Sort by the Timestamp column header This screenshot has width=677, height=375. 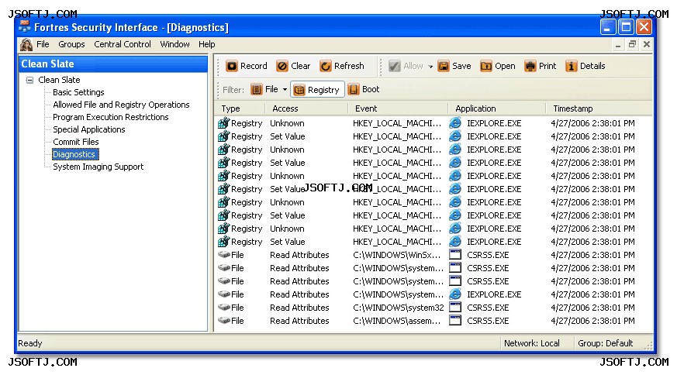(599, 108)
